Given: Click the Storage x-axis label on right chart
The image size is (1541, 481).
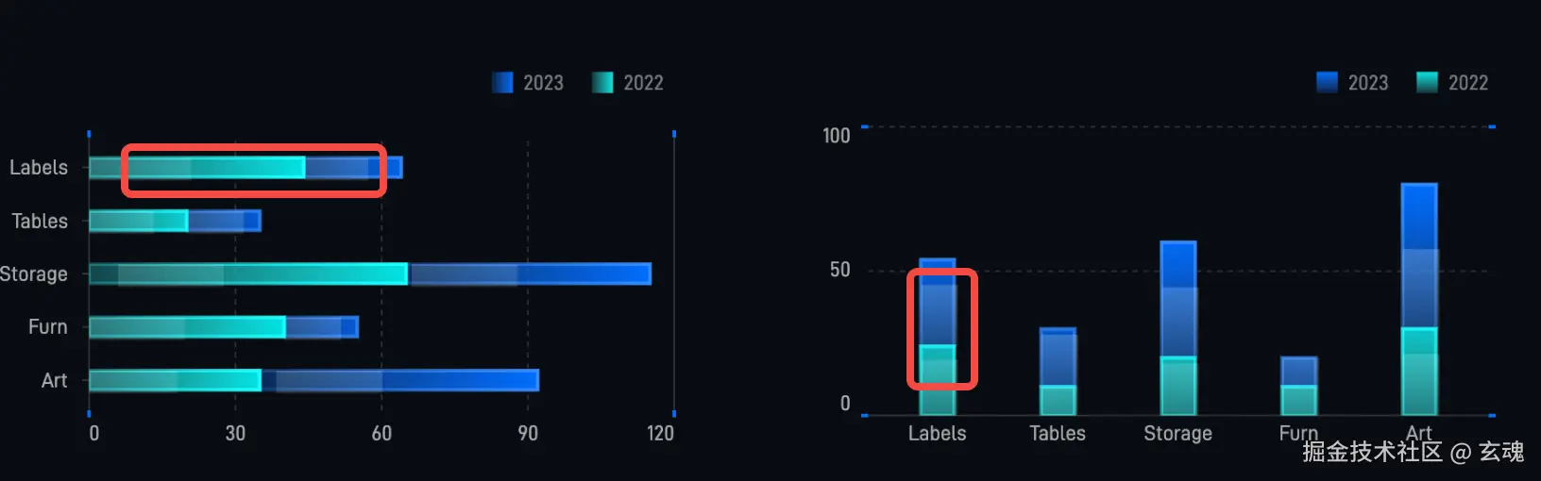Looking at the screenshot, I should pos(1177,434).
